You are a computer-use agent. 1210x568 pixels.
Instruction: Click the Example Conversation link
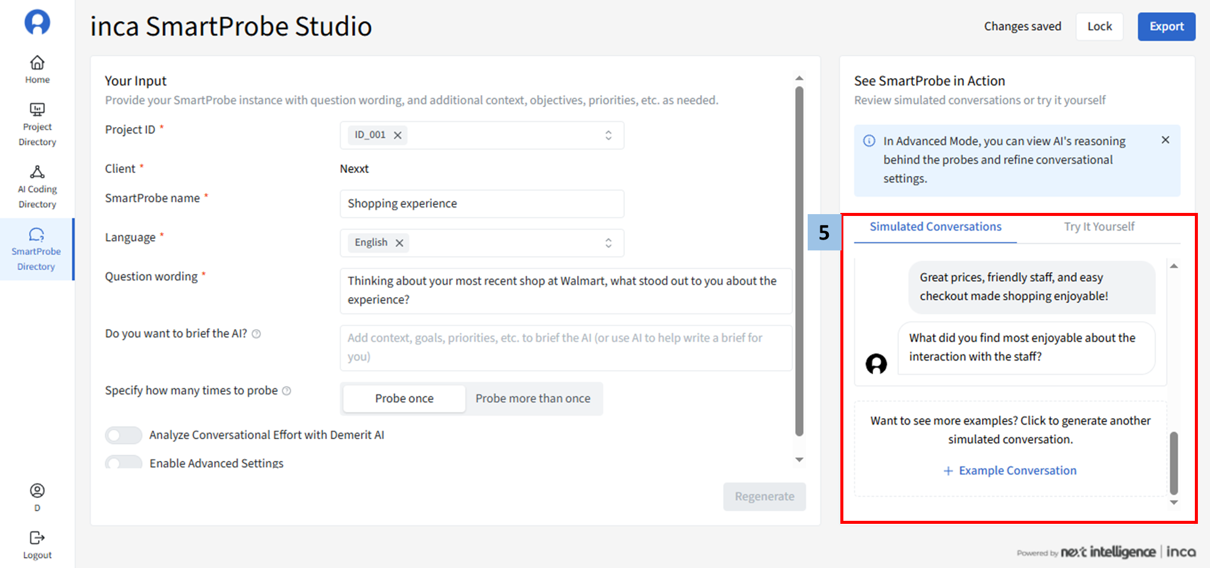coord(1010,471)
